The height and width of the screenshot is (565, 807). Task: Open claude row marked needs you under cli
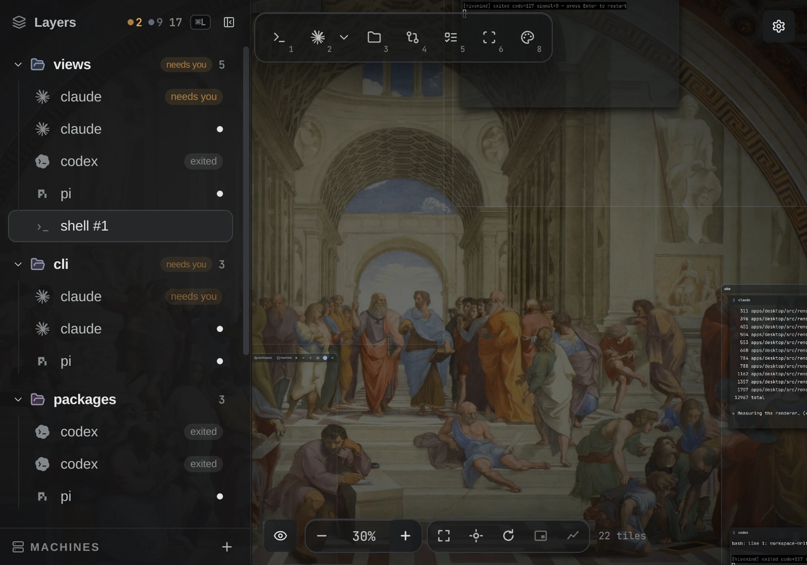120,297
